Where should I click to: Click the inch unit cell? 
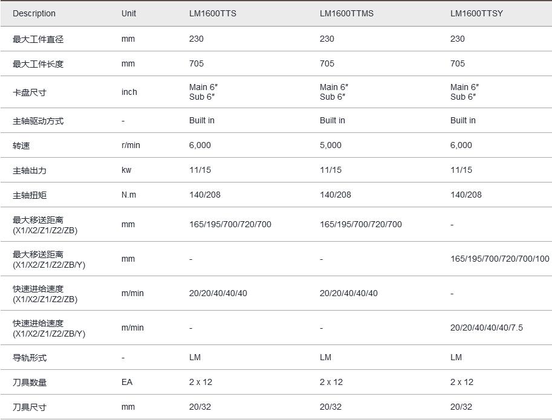[129, 92]
